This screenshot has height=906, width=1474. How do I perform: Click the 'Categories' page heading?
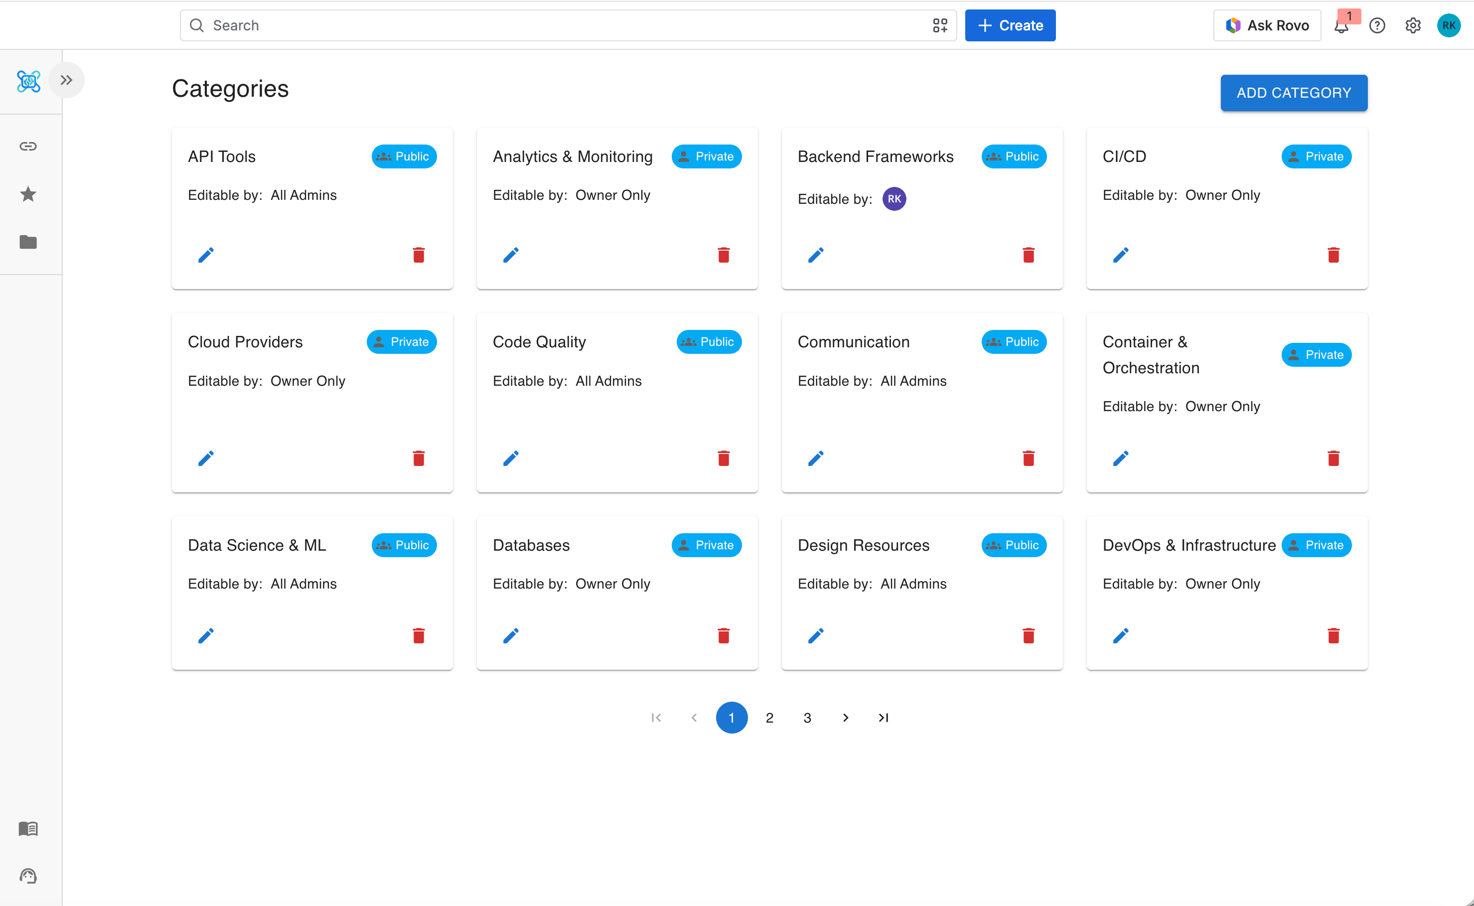230,89
